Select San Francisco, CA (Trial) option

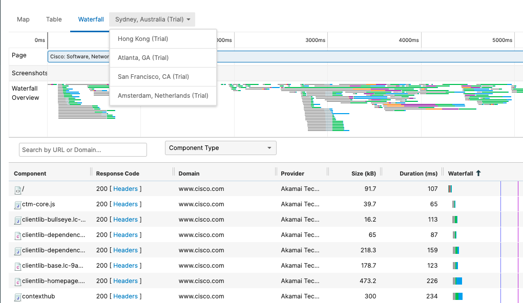[153, 77]
